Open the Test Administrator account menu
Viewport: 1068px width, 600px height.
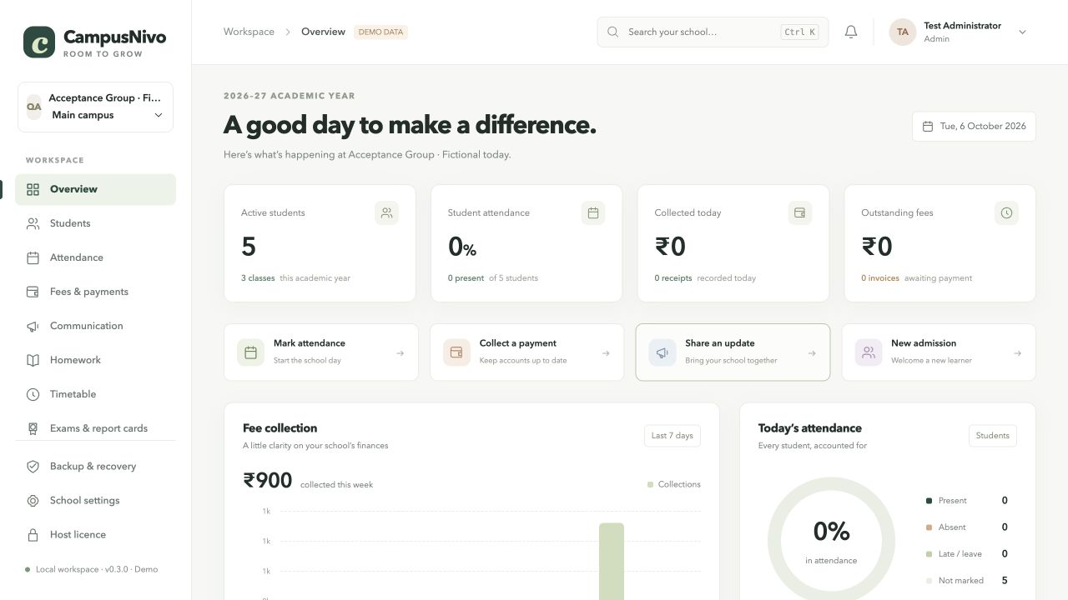[958, 32]
